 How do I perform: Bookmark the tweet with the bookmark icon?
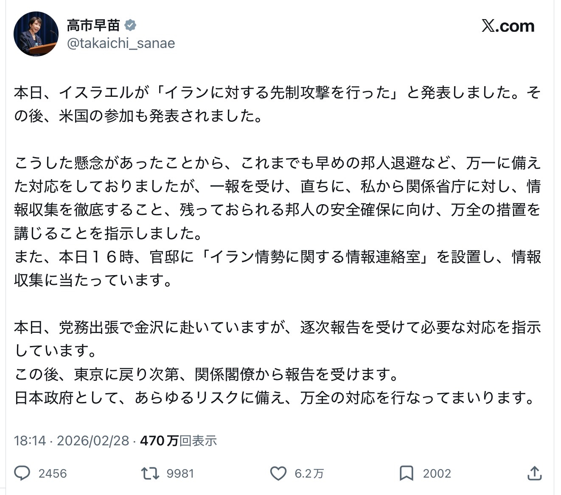coord(406,473)
